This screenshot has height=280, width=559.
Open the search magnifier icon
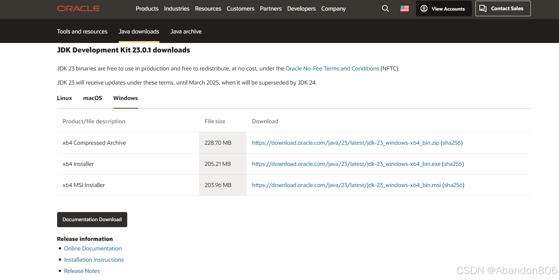(385, 8)
